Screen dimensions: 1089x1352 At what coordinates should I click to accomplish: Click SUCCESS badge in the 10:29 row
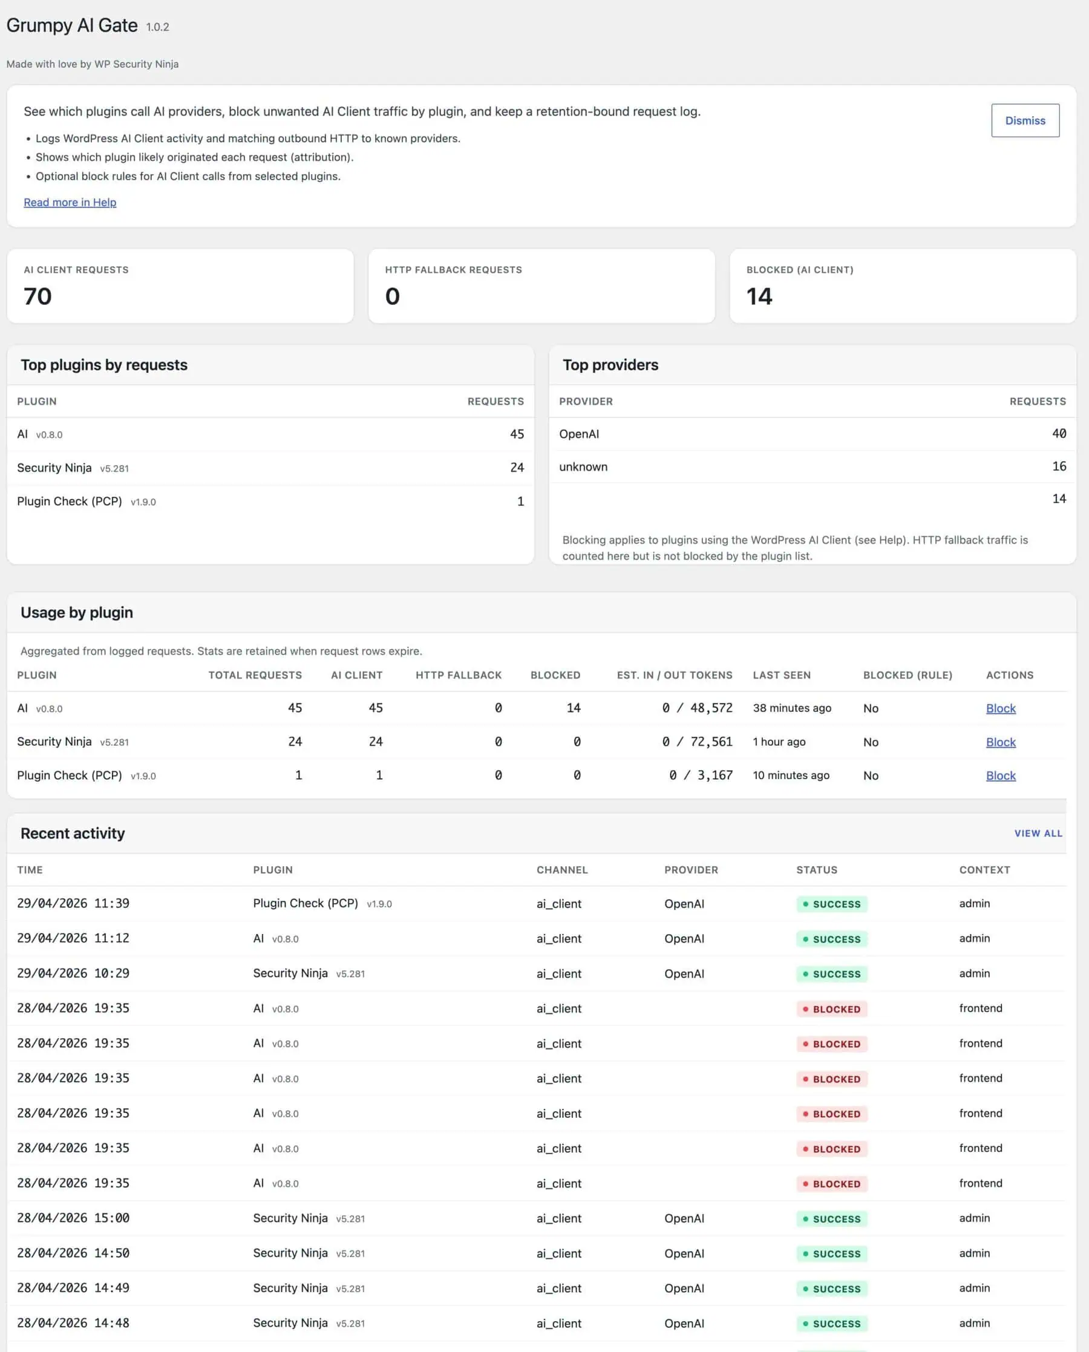point(832,974)
